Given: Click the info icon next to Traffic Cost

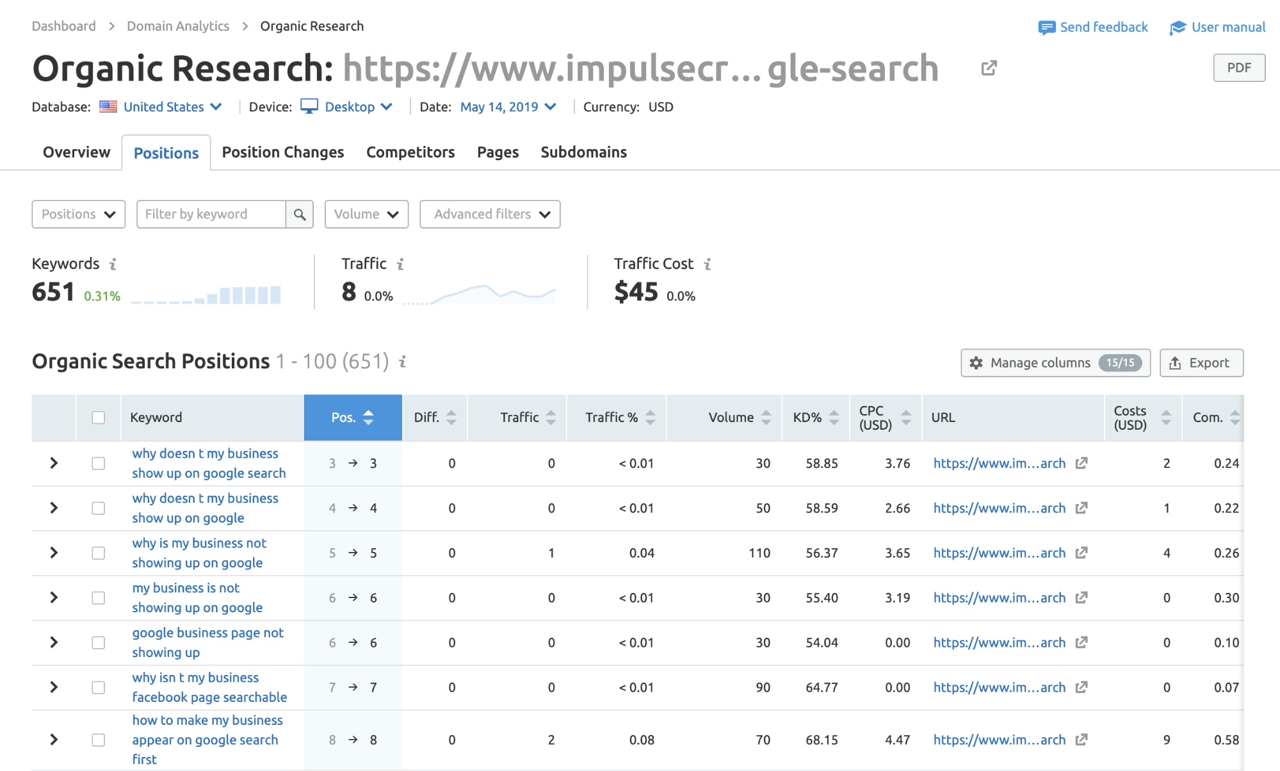Looking at the screenshot, I should (x=708, y=264).
